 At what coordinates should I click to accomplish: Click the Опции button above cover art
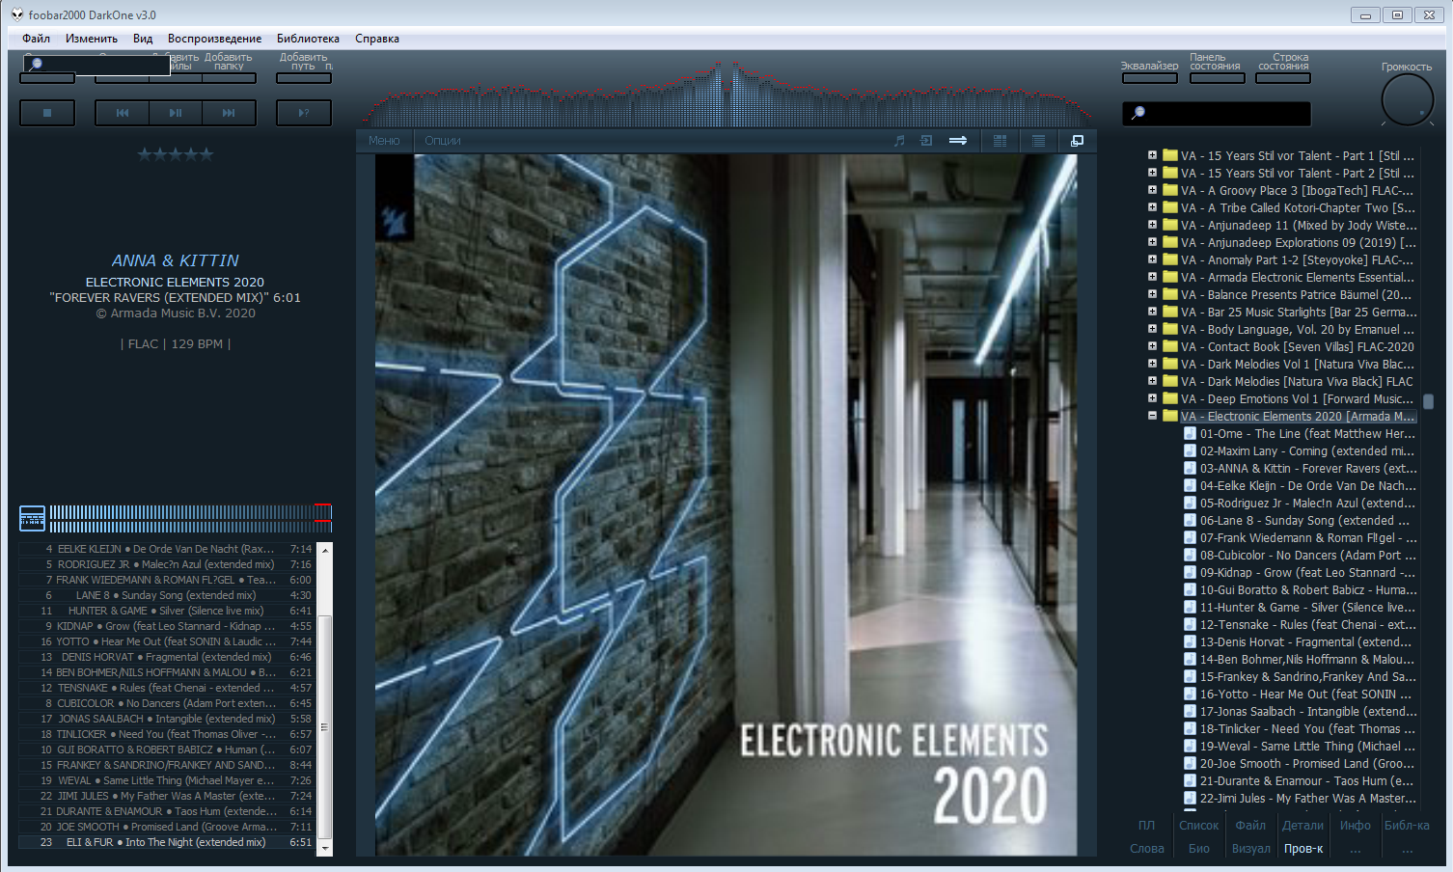point(443,141)
